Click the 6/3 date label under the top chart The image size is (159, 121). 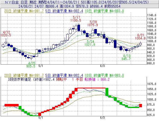[x=102, y=66]
